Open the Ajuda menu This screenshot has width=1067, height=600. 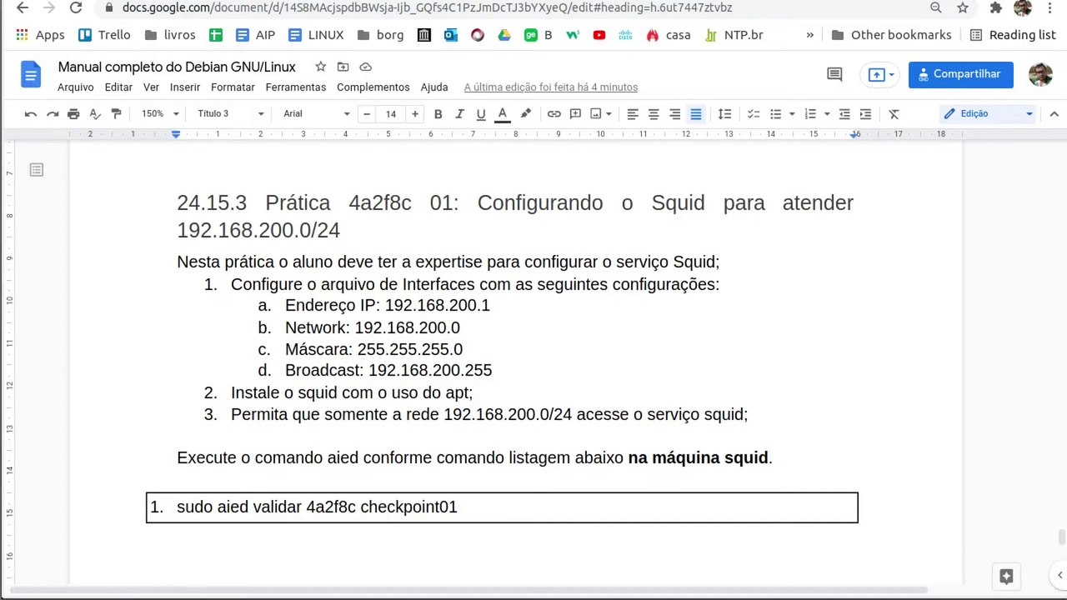tap(434, 87)
